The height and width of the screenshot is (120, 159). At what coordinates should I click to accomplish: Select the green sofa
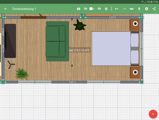57,41
